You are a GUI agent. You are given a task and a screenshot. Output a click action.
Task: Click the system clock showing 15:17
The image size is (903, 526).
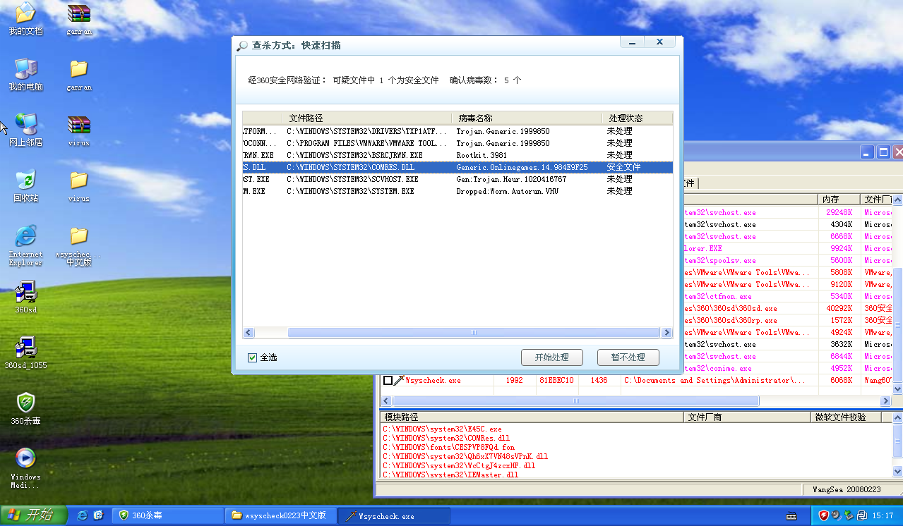click(883, 516)
